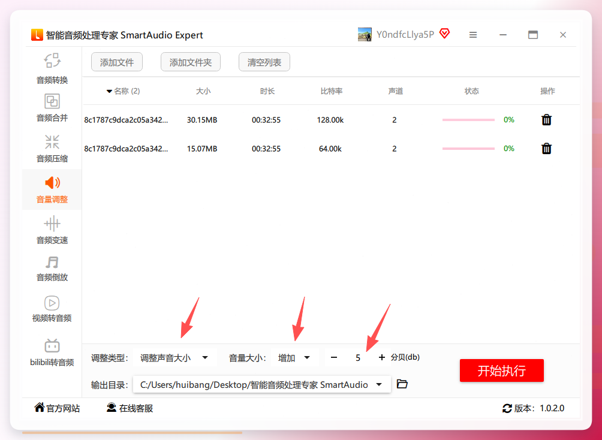Select the file name in 15.07MB row
Image resolution: width=602 pixels, height=440 pixels.
[126, 149]
